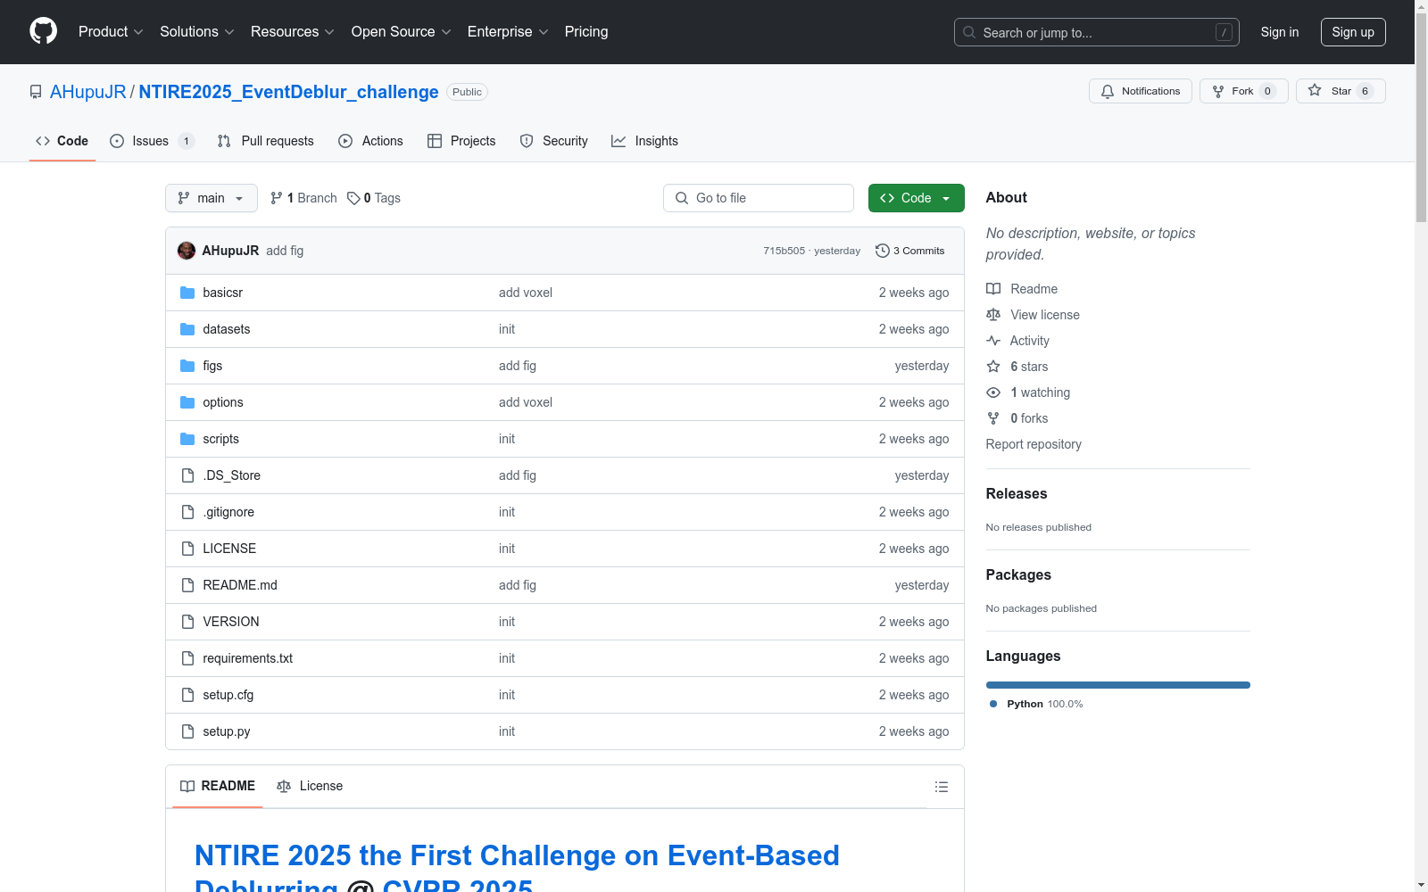Image resolution: width=1428 pixels, height=892 pixels.
Task: Open the GitHub homepage logo
Action: (43, 31)
